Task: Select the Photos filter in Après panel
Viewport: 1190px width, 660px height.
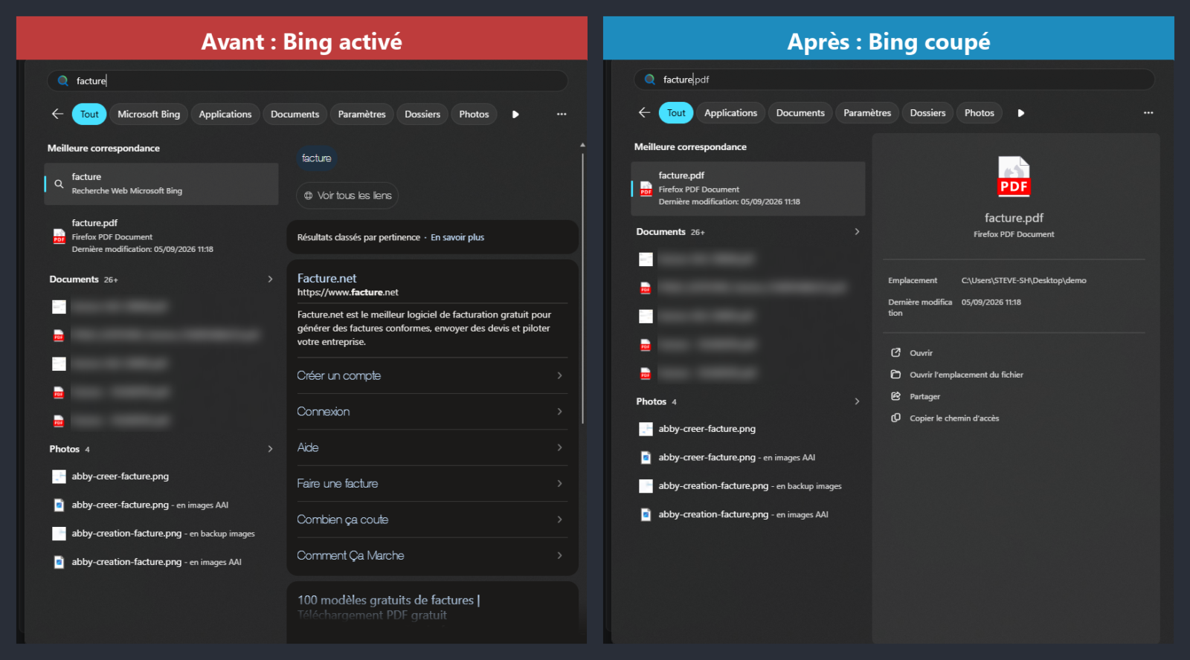Action: 979,113
